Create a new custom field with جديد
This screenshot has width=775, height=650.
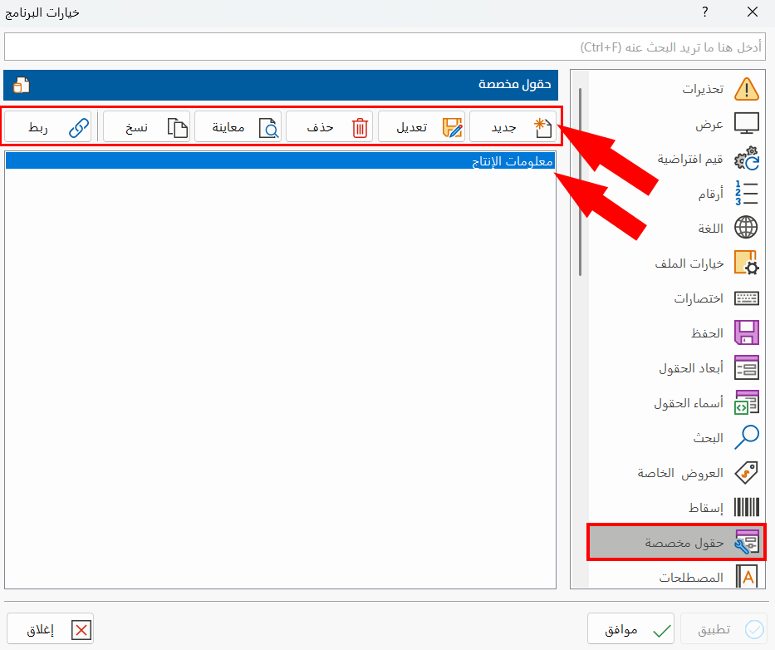[x=515, y=126]
